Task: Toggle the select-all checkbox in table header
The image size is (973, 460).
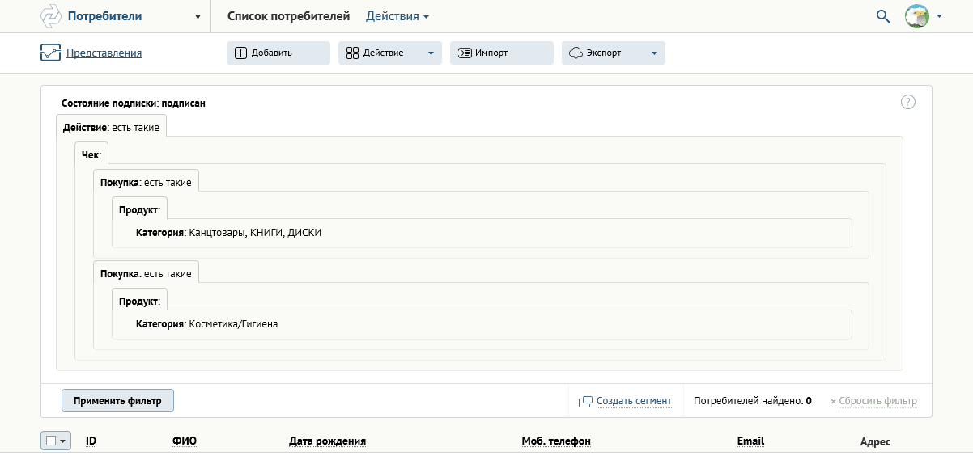Action: click(x=50, y=441)
